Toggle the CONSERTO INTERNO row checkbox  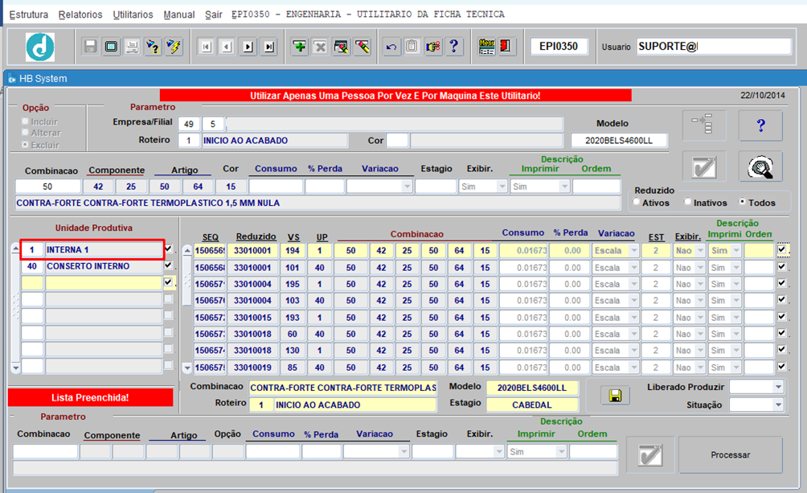pyautogui.click(x=168, y=266)
